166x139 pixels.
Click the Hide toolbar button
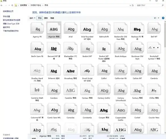tap(52, 18)
